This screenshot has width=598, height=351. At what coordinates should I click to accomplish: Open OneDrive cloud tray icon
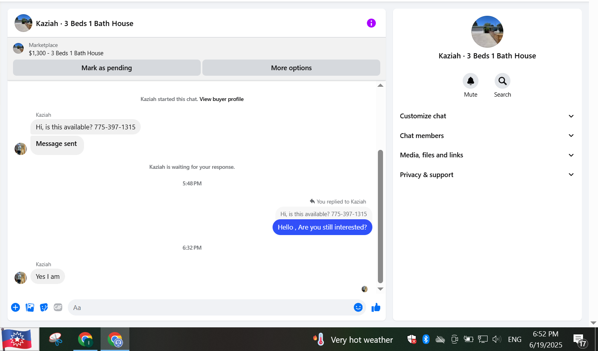coord(440,339)
